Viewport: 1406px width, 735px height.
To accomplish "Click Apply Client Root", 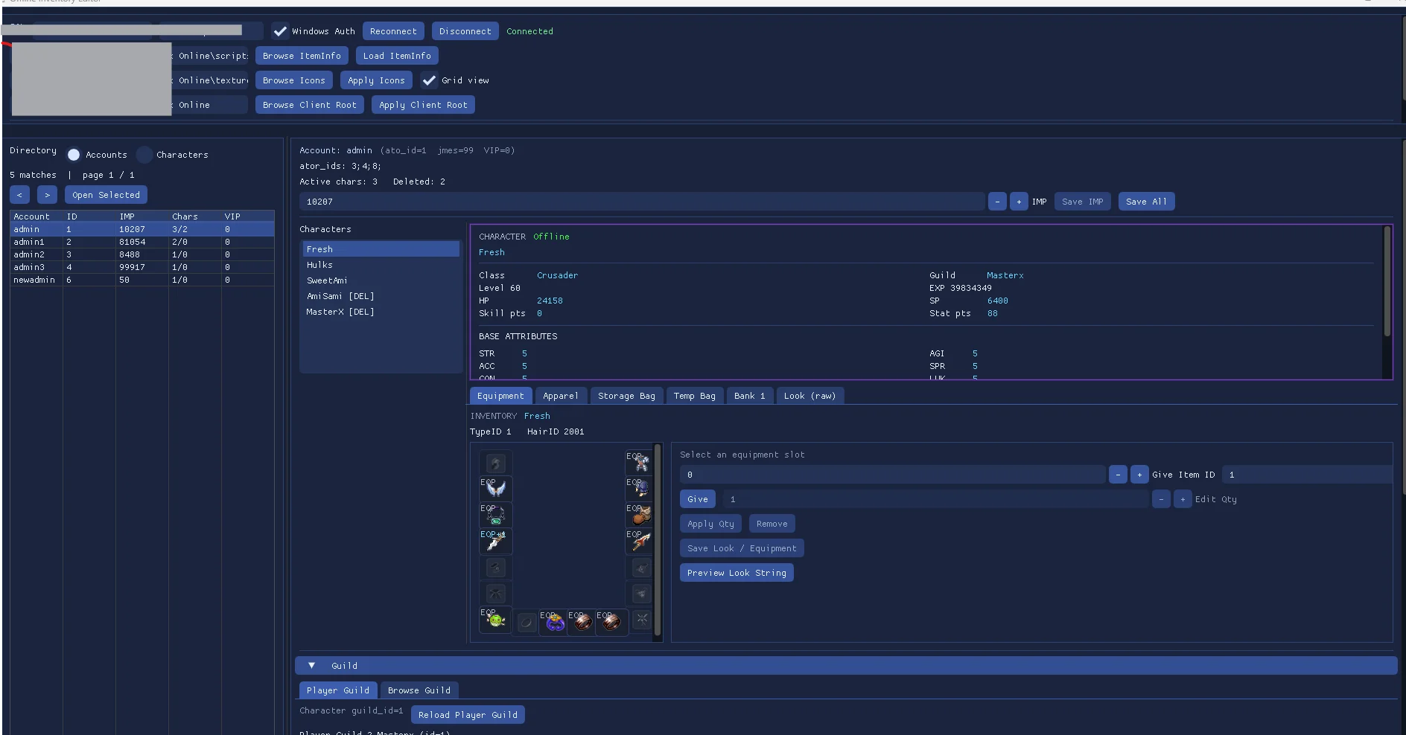I will click(423, 105).
